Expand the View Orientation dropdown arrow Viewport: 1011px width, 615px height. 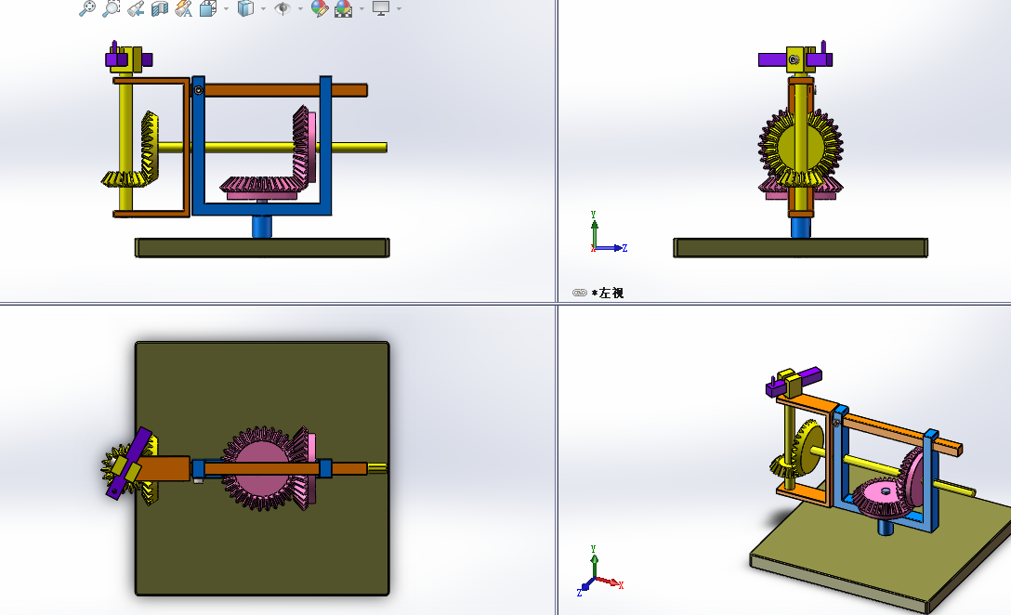(x=227, y=9)
